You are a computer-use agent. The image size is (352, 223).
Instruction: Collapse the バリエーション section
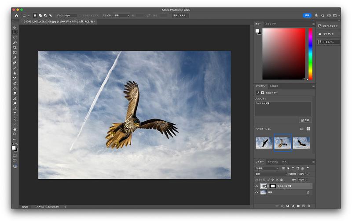tap(256, 129)
